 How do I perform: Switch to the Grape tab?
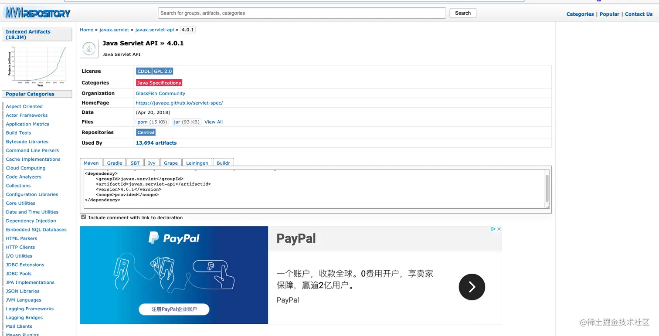click(171, 163)
